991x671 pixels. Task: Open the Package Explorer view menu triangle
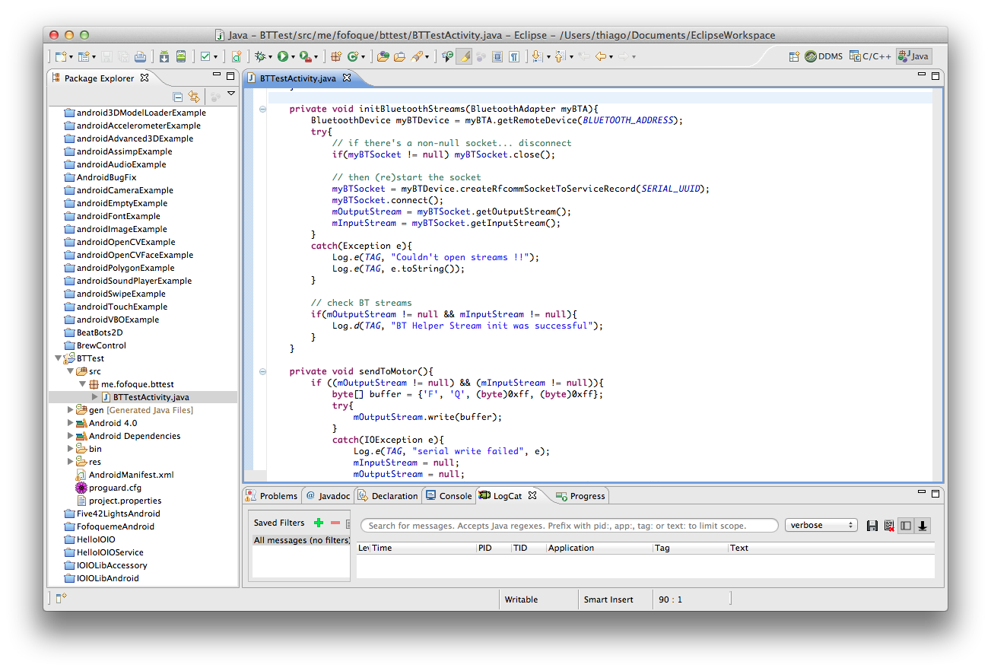231,94
